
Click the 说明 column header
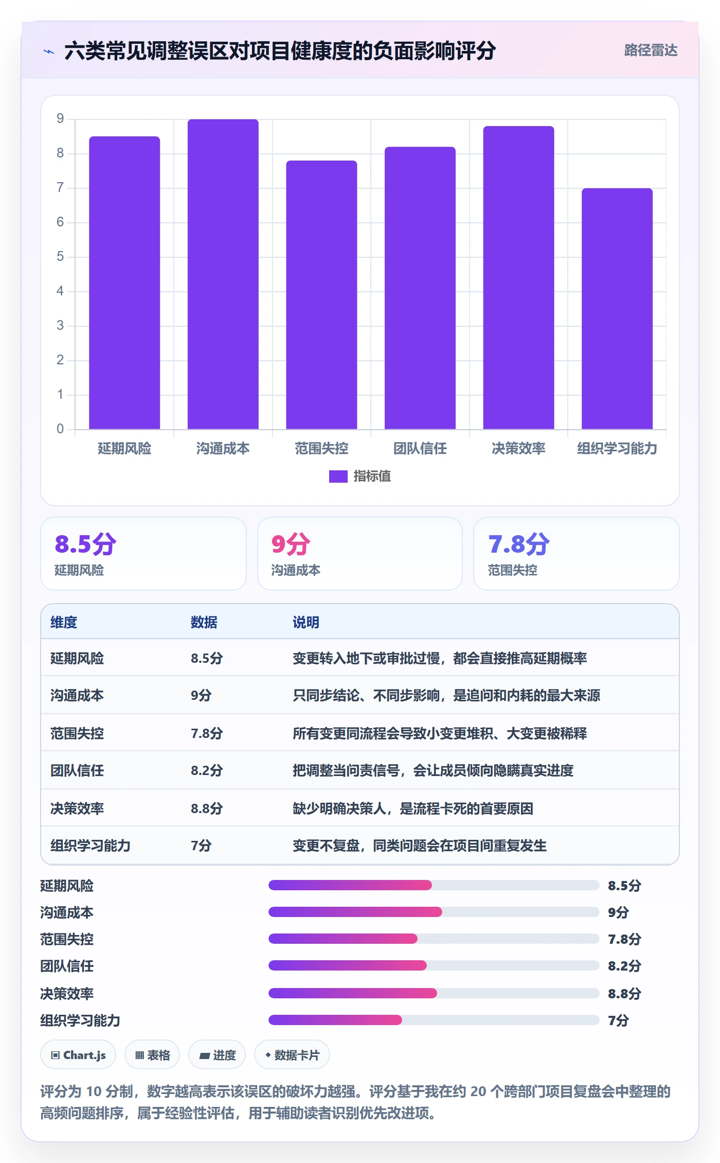pos(306,622)
